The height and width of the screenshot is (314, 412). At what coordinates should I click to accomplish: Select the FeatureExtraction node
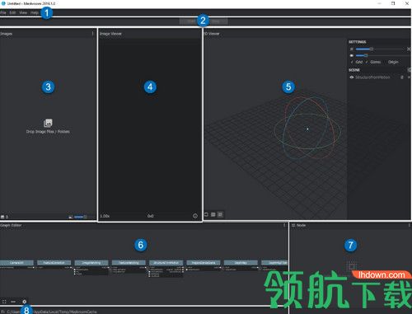pyautogui.click(x=54, y=263)
